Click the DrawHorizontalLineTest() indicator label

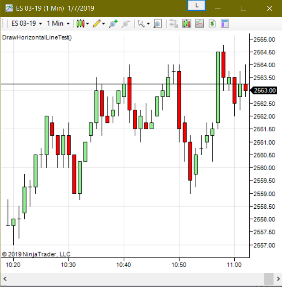tap(37, 38)
